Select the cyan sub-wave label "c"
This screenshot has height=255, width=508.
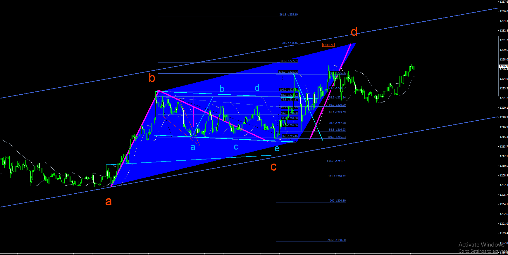[236, 147]
